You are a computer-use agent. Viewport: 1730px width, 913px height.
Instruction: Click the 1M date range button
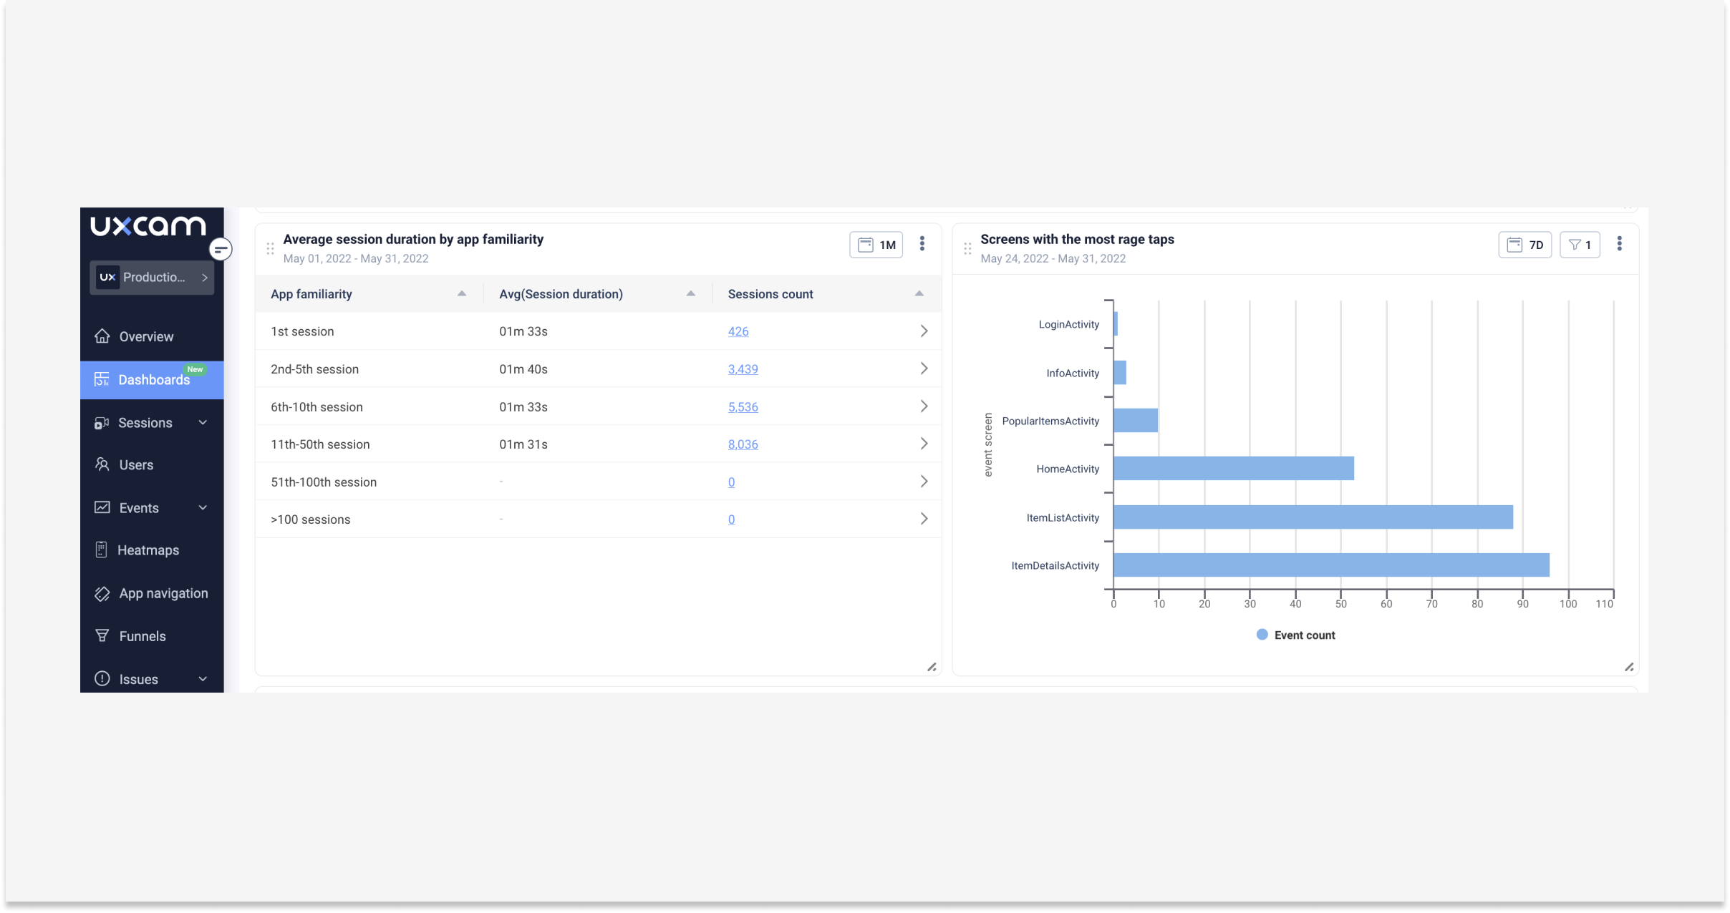876,245
